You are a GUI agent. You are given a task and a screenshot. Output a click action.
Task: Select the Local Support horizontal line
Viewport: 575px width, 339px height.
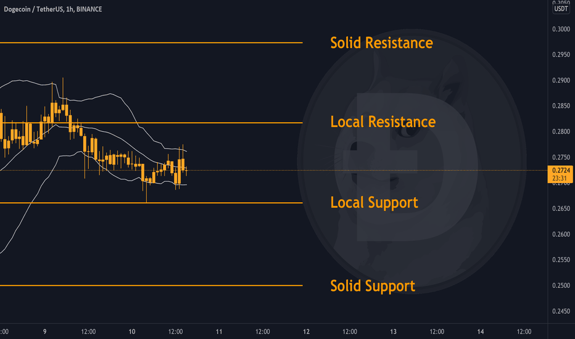[151, 203]
